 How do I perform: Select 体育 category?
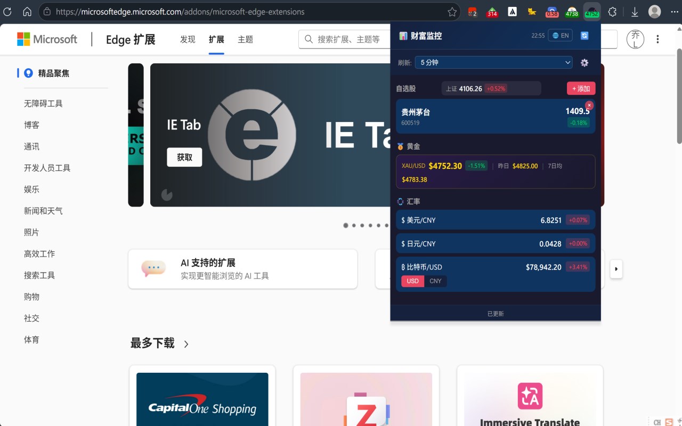tap(31, 339)
